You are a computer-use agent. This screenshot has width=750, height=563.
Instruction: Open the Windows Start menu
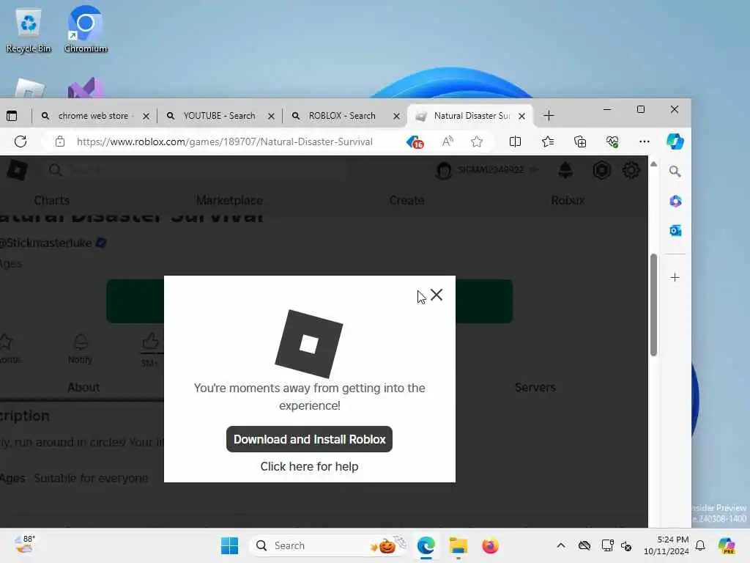point(229,545)
